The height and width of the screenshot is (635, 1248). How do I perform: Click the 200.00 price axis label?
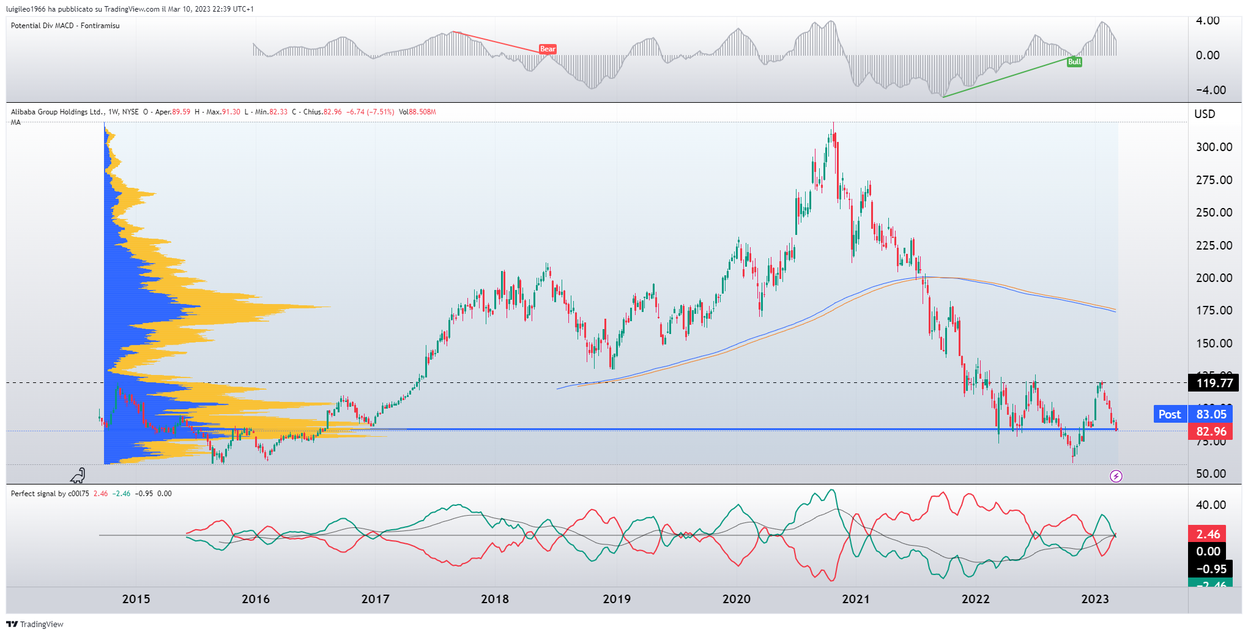1214,278
